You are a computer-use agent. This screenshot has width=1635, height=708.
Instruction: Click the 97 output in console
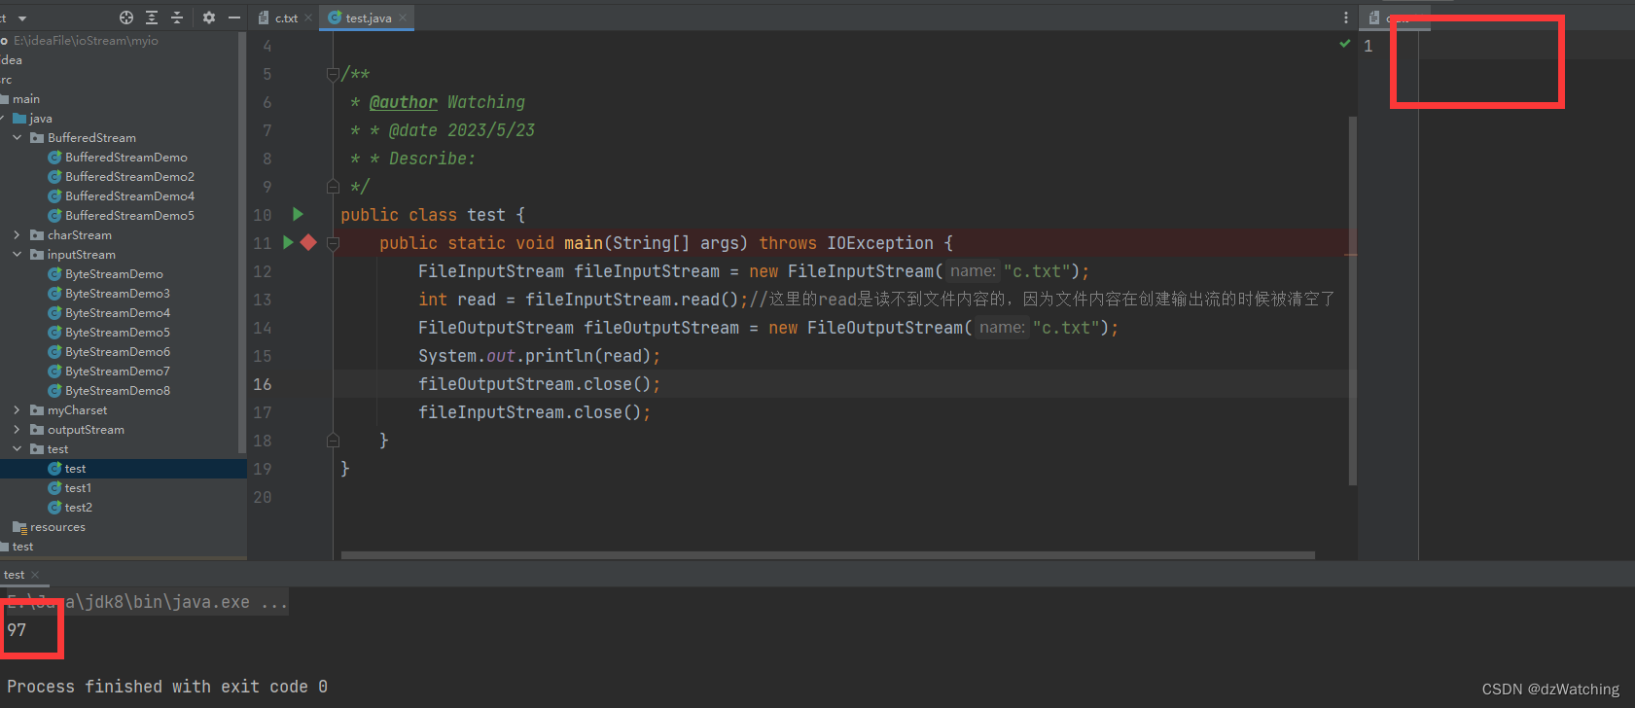[17, 630]
